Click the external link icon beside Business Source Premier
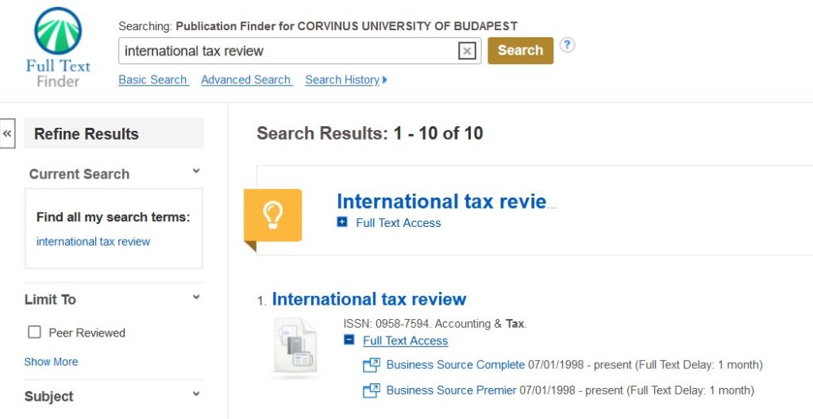Image resolution: width=813 pixels, height=419 pixels. click(372, 390)
